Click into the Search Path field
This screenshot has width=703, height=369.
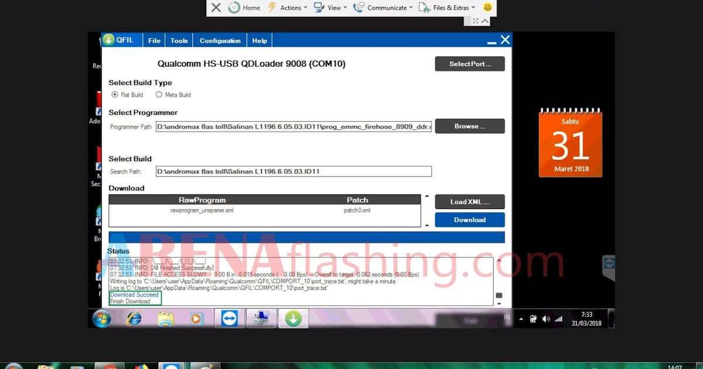[x=294, y=172]
